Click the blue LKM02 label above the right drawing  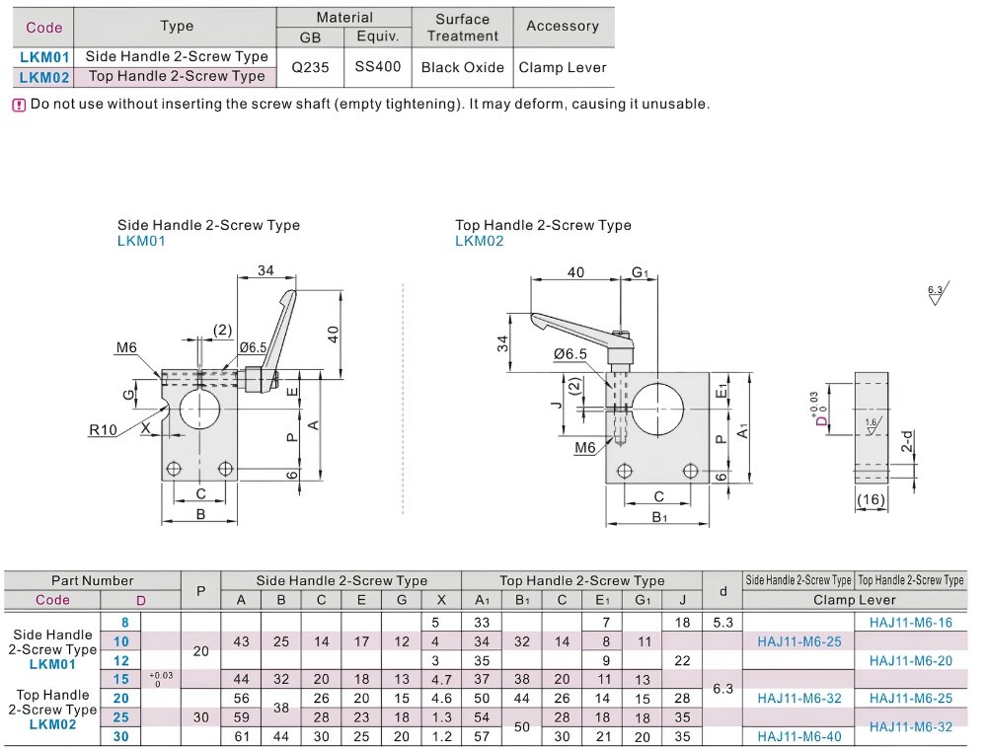(x=479, y=241)
